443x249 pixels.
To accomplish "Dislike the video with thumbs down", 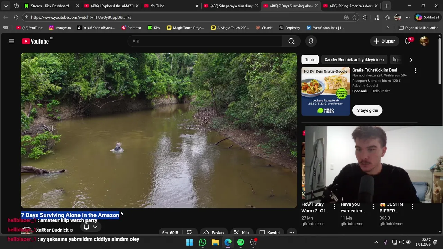I will [190, 233].
